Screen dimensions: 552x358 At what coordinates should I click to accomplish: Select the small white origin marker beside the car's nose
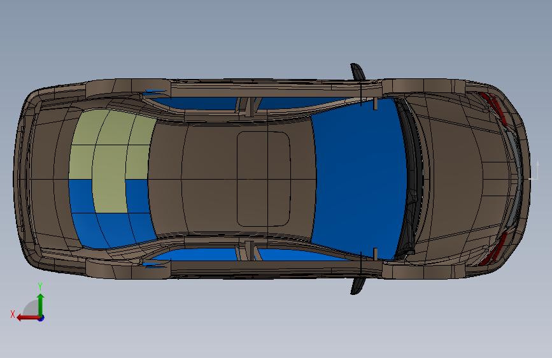[534, 171]
